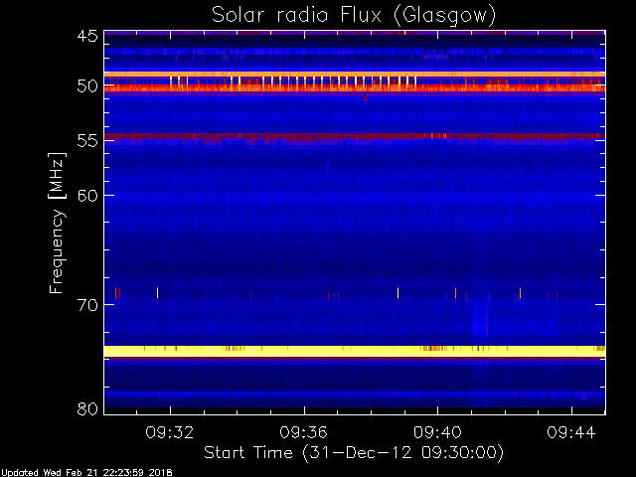
Task: Click the 45 frequency tick label
Action: tap(87, 37)
